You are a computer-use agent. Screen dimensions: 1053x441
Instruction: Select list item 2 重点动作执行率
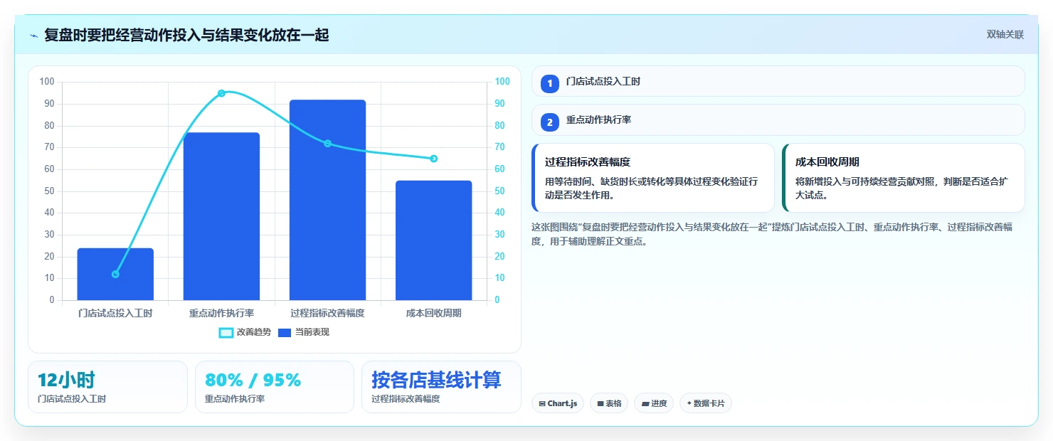pyautogui.click(x=778, y=120)
